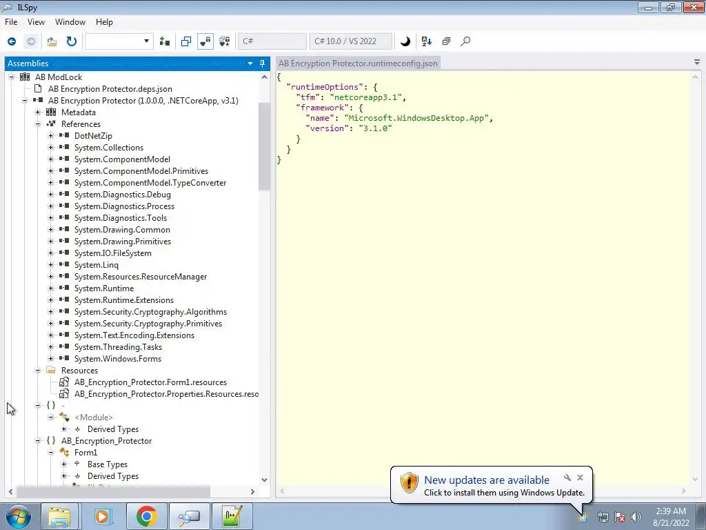
Task: Open the Manage assembly lists dialog icon
Action: point(165,41)
